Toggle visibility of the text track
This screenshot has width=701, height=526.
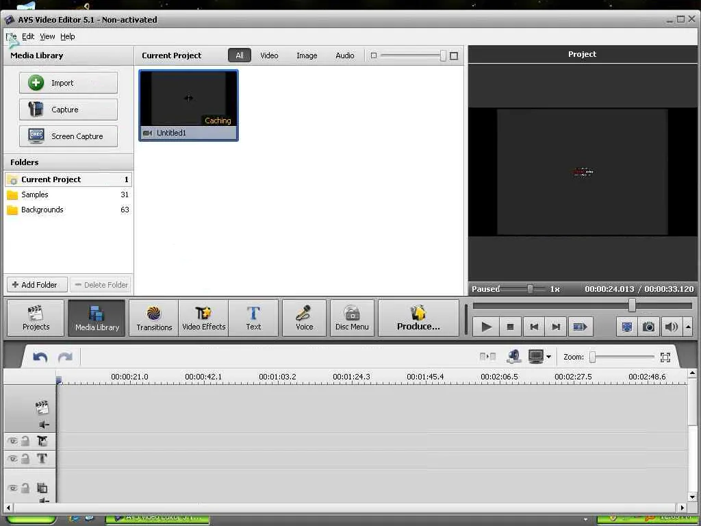click(x=13, y=458)
